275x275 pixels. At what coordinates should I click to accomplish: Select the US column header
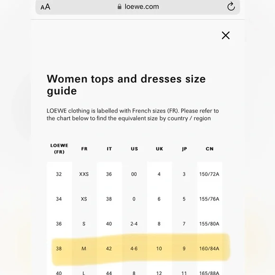click(134, 149)
